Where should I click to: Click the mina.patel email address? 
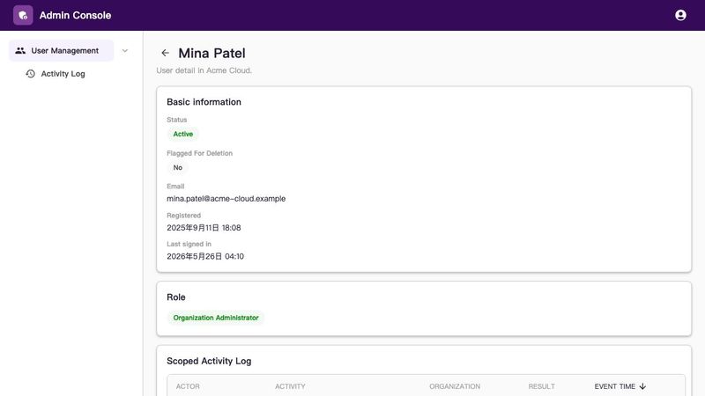coord(226,199)
